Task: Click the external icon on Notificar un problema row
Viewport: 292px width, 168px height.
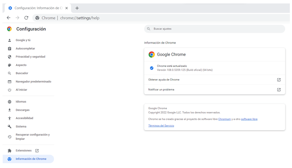Action: click(279, 90)
